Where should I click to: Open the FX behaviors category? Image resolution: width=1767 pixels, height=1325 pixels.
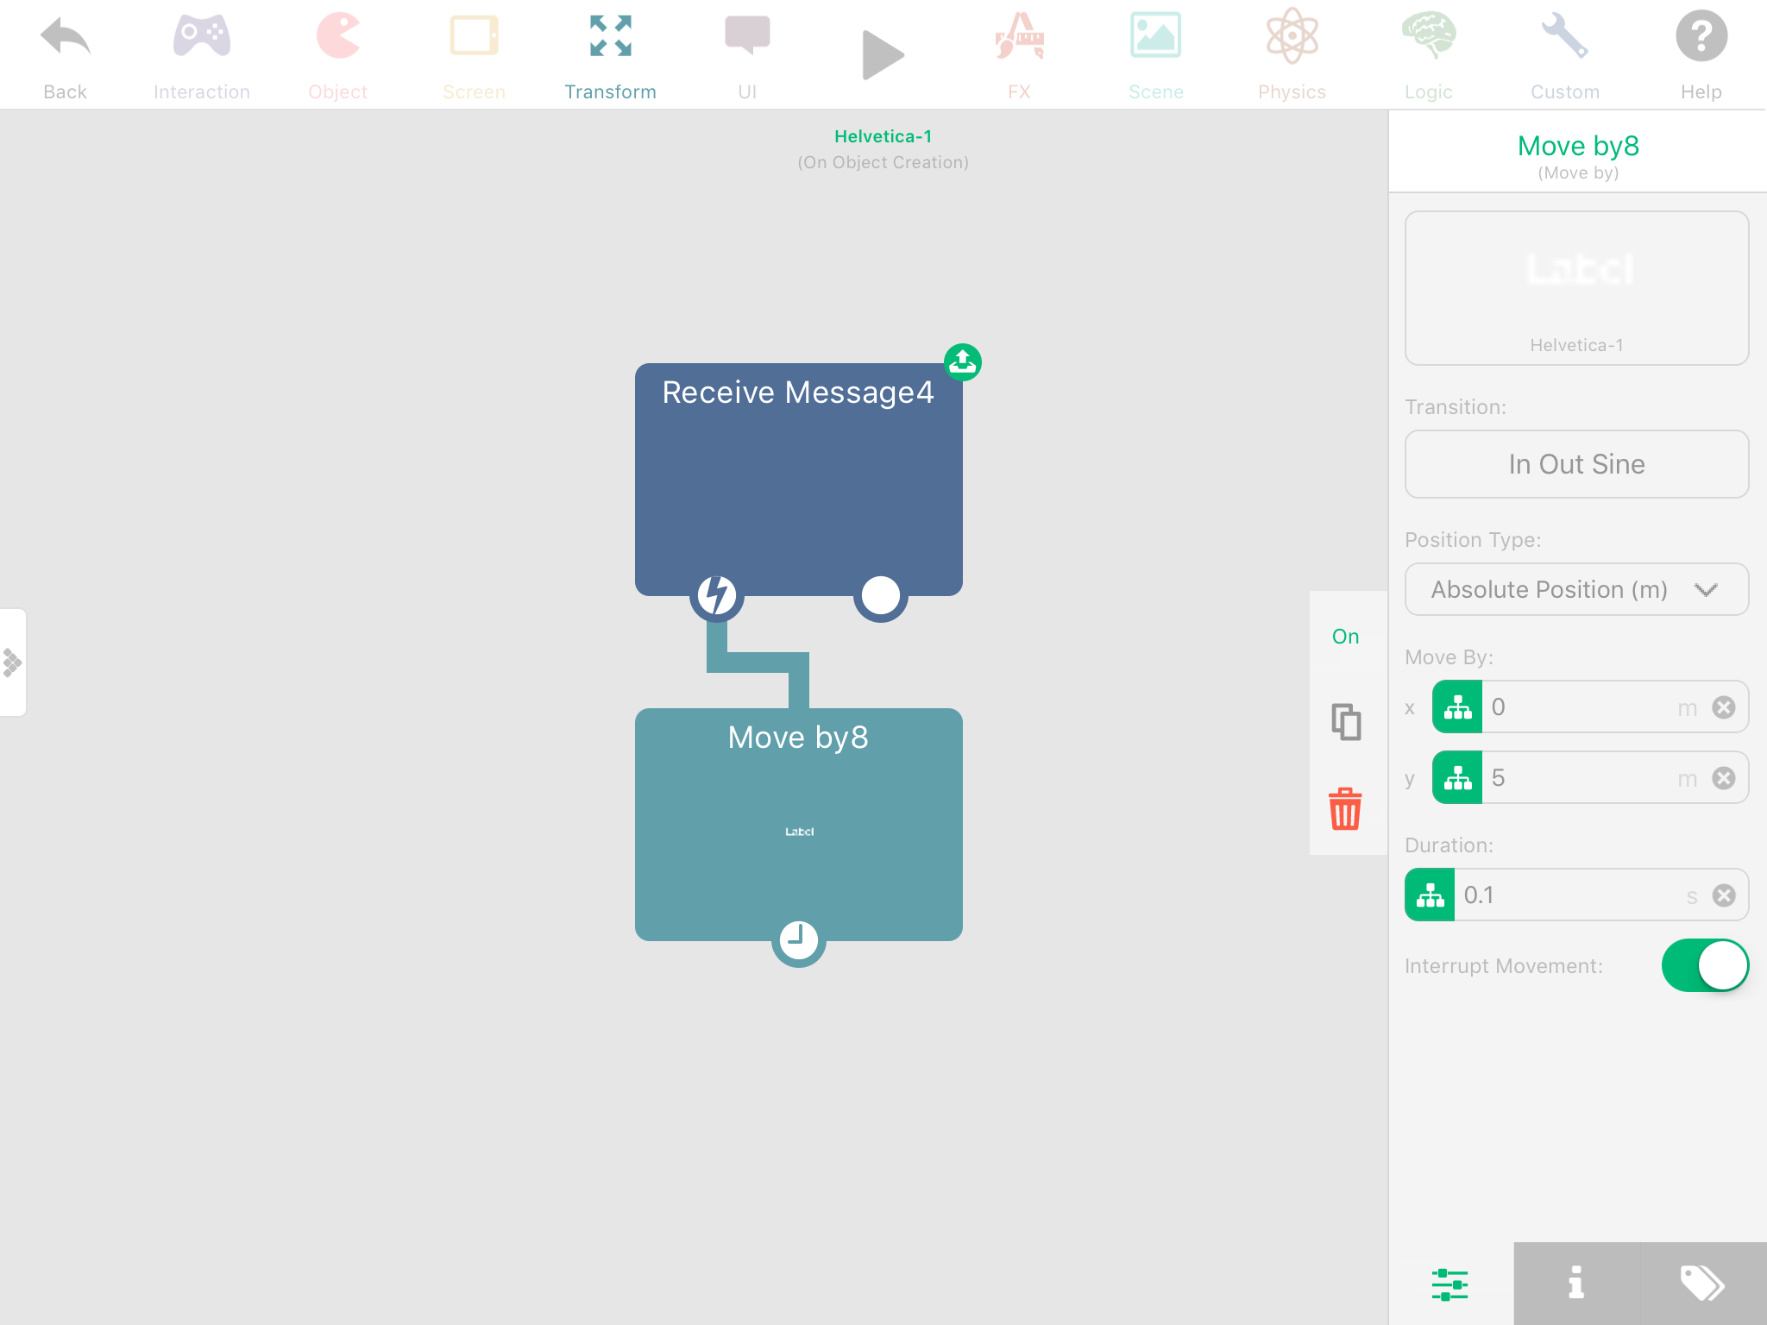(x=1019, y=53)
